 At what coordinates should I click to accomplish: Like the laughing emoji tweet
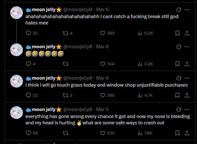103,64
